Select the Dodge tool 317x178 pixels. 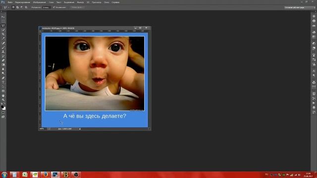3,73
